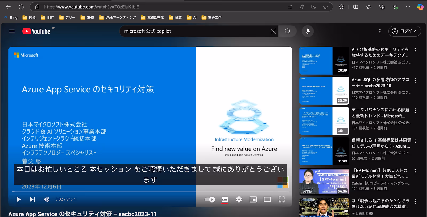The width and height of the screenshot is (427, 217).
Task: Run the search with the magnifier button
Action: coord(287,31)
